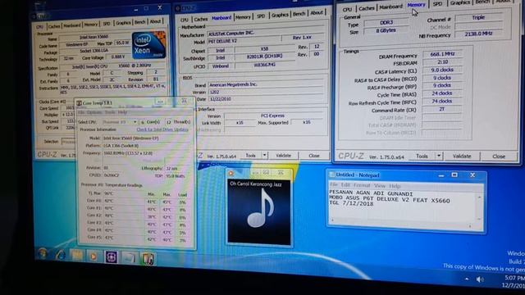525x295 pixels.
Task: Click the Core Temp title bar icon
Action: [x=79, y=103]
